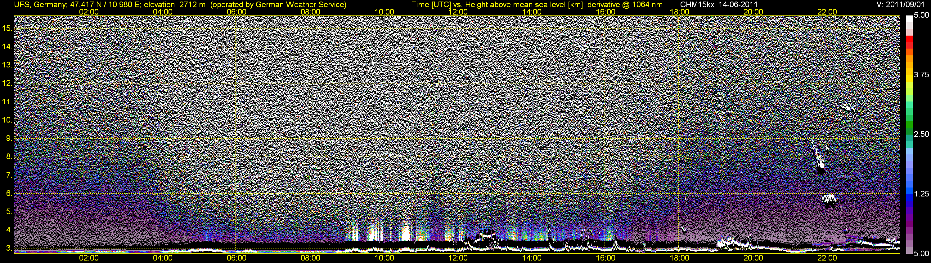Pick "20:00" on the bottom time axis

tap(753, 258)
